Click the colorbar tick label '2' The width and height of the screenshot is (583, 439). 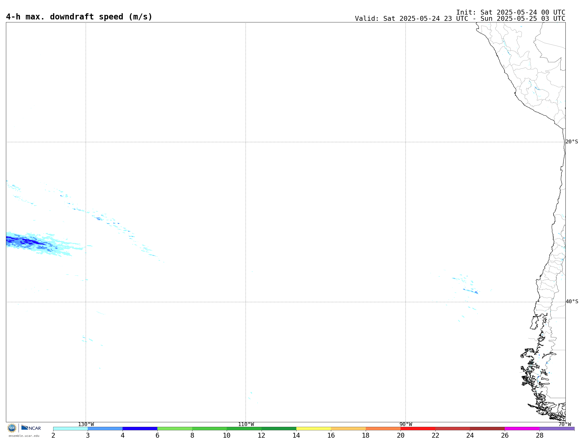[53, 435]
